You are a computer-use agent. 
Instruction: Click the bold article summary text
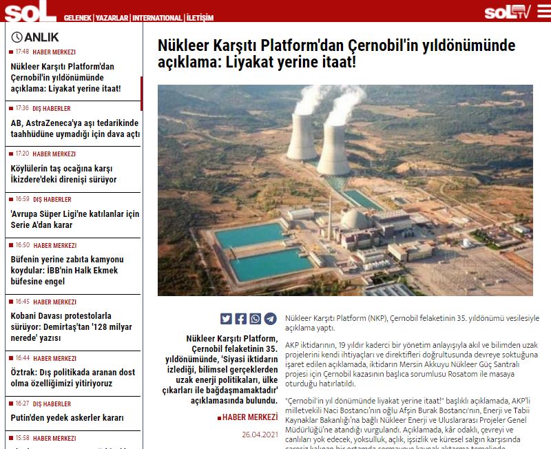pyautogui.click(x=220, y=370)
